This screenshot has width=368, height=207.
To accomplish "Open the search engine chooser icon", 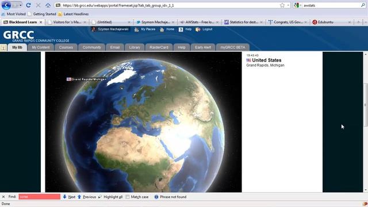I will [298, 5].
